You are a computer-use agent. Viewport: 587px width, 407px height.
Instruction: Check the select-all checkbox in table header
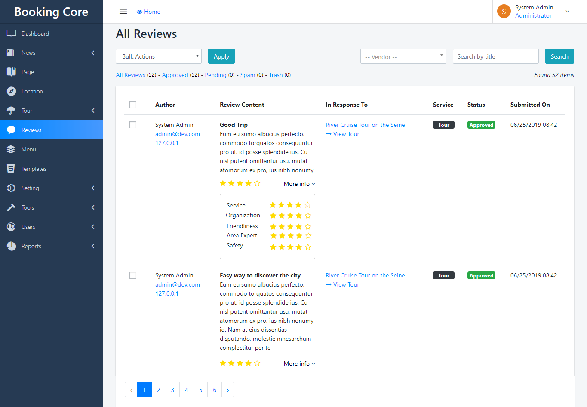(x=133, y=105)
